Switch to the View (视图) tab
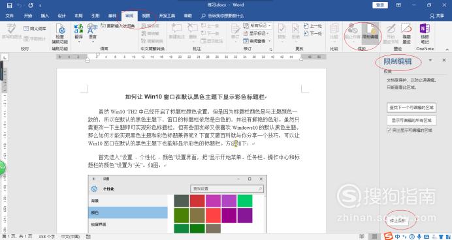Viewport: 452px width, 240px height. [x=146, y=16]
